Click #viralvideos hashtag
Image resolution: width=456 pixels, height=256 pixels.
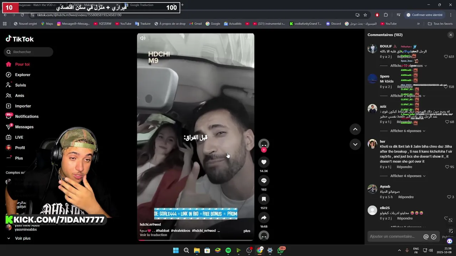tap(181, 231)
